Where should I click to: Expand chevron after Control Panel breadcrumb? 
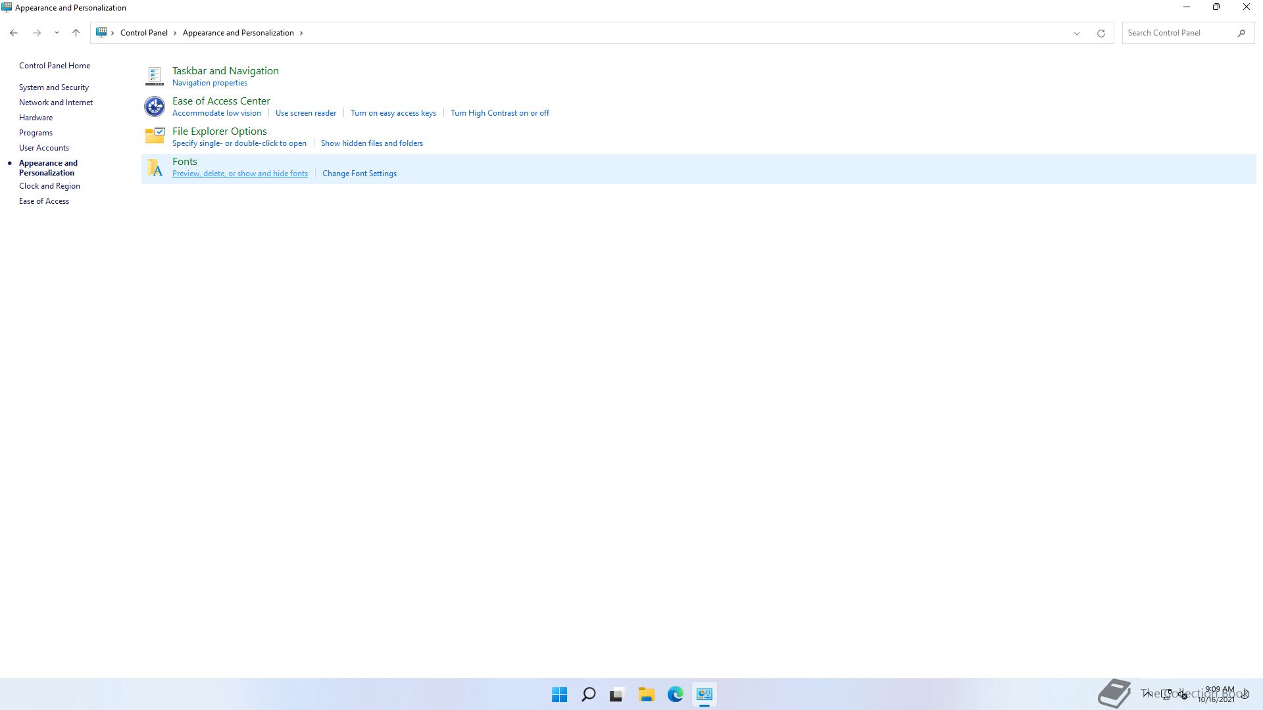pos(175,33)
